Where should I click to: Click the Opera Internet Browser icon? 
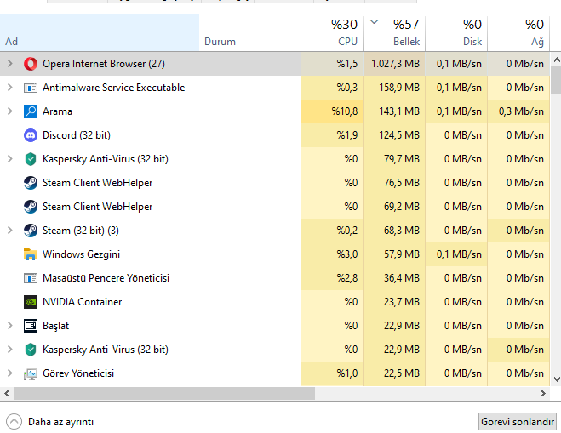[31, 64]
